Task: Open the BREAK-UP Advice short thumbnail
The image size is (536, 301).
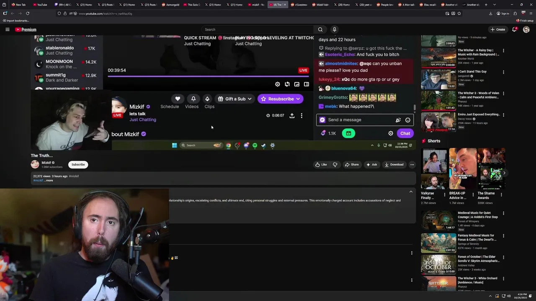Action: [x=463, y=168]
